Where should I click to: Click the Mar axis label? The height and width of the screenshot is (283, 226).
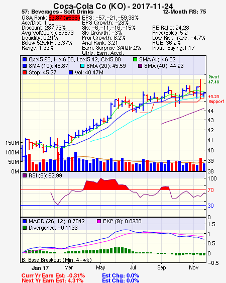(x=68, y=267)
